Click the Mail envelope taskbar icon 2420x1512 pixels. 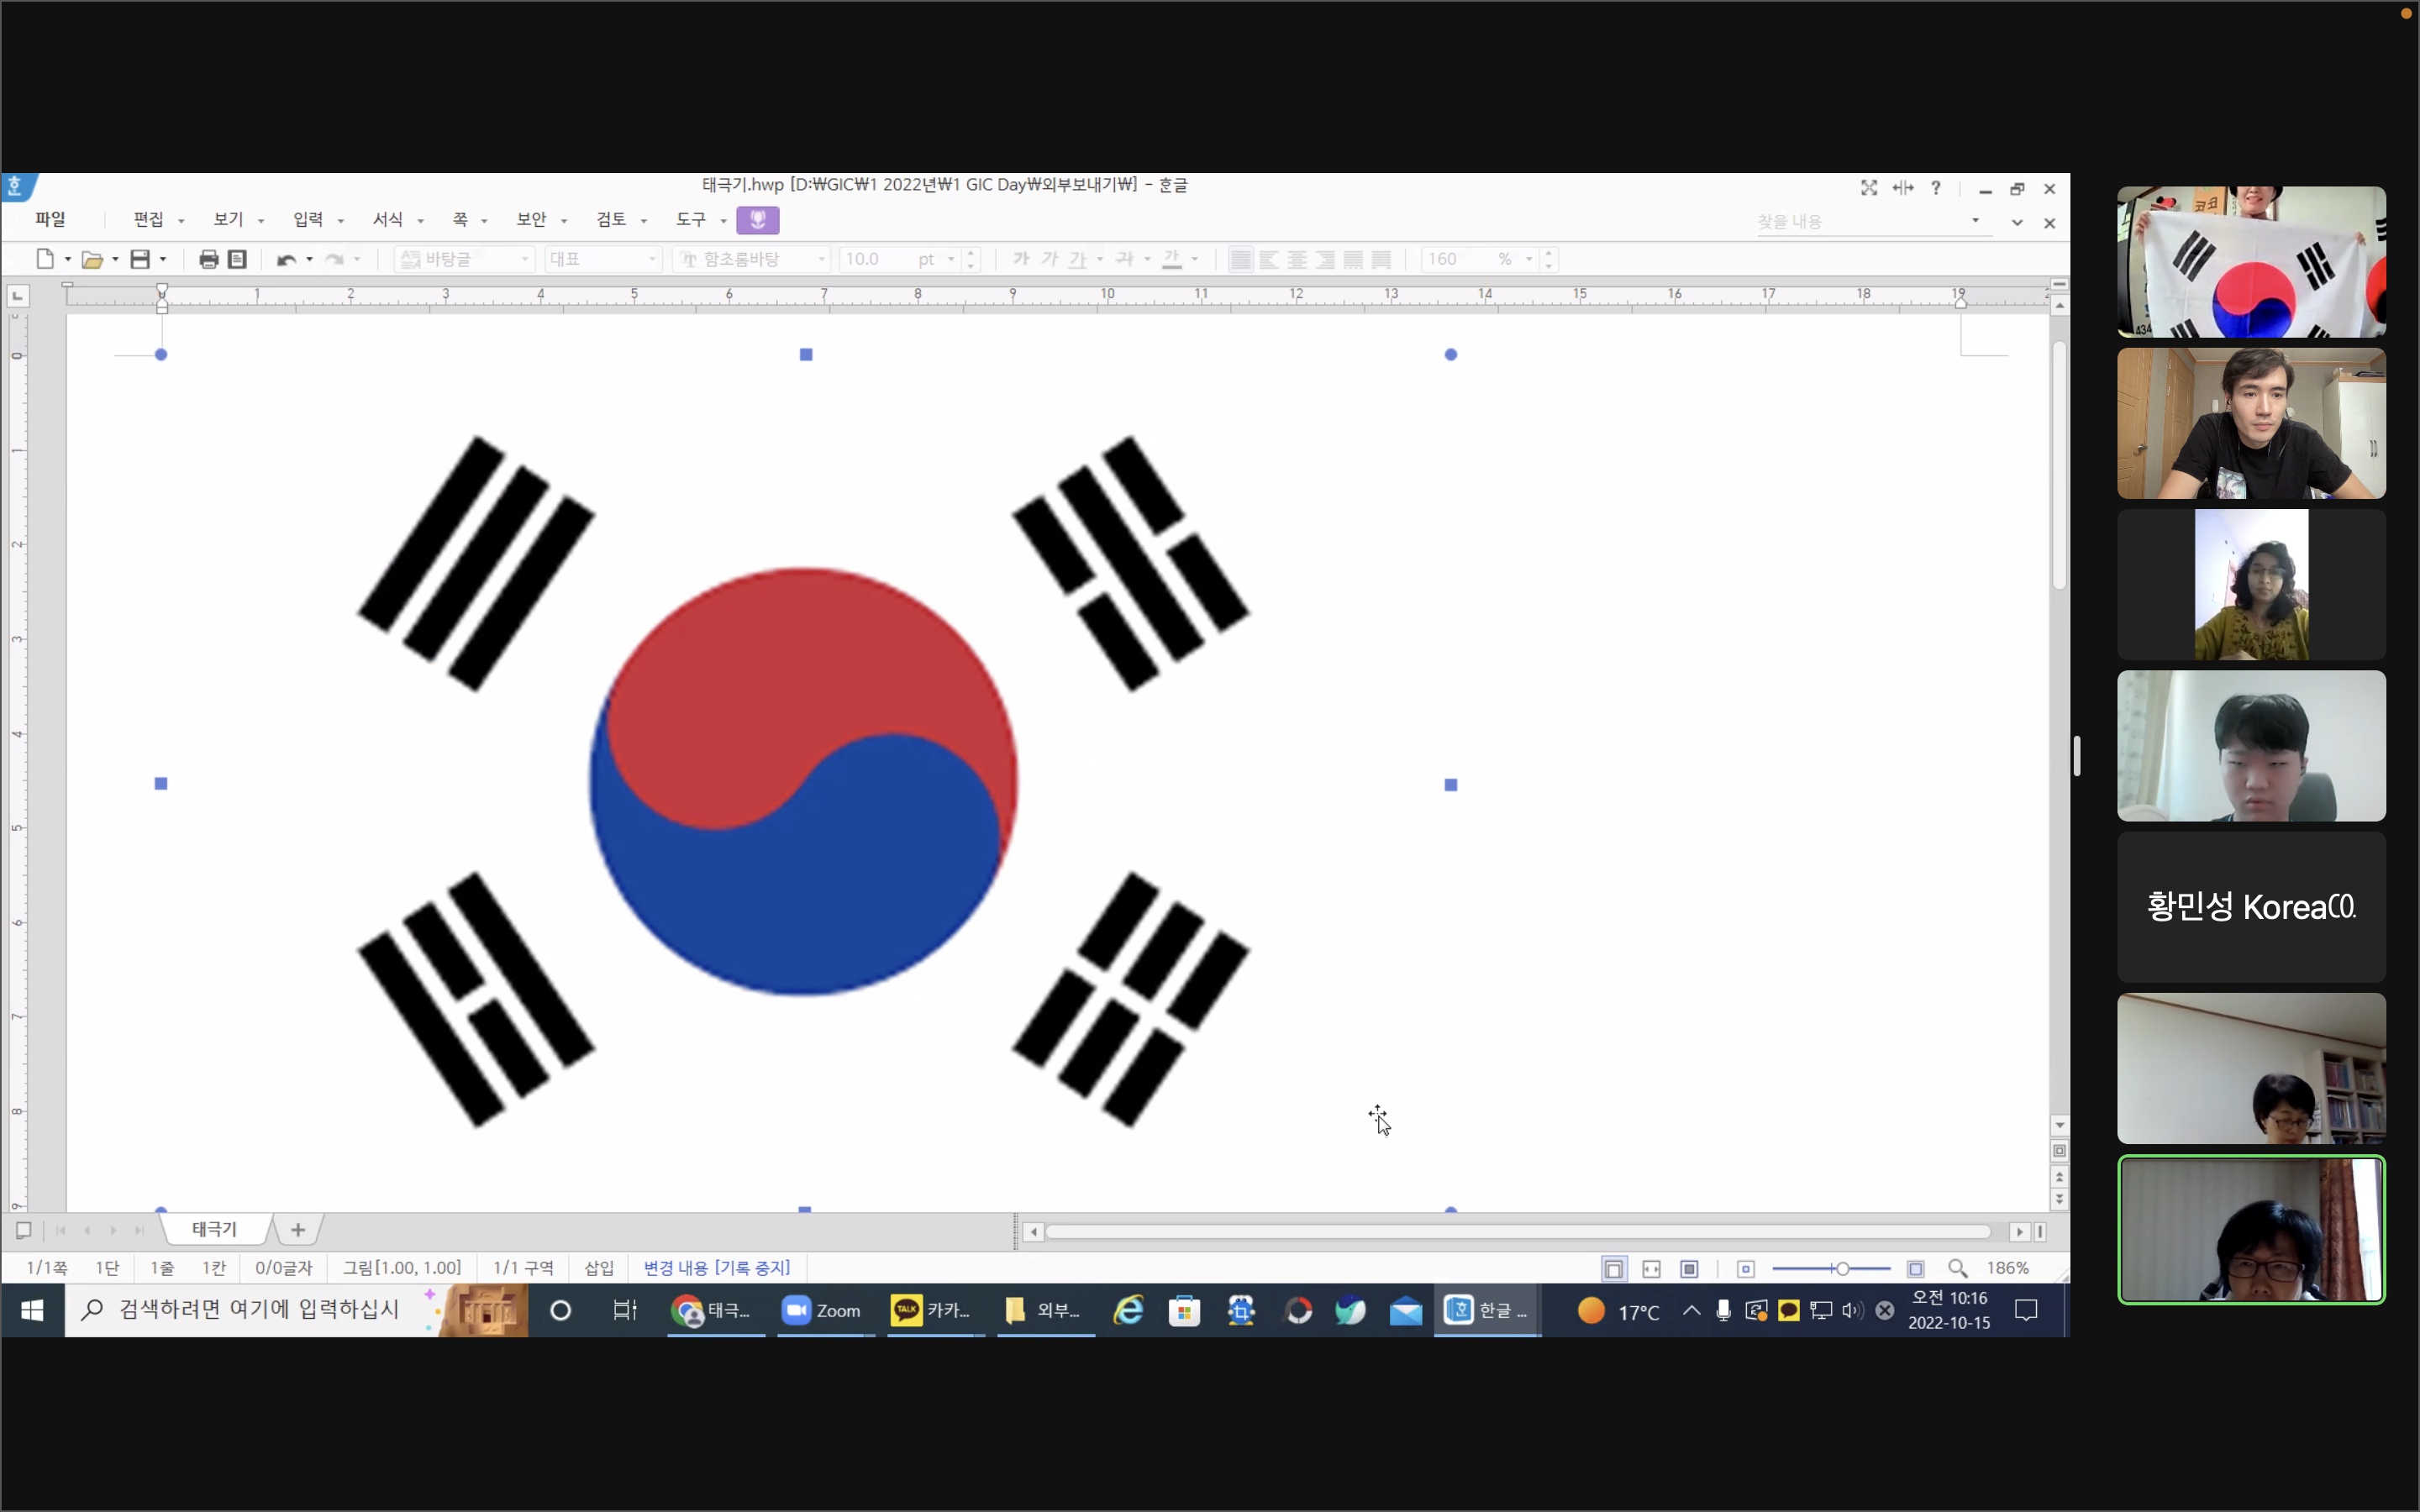point(1405,1310)
